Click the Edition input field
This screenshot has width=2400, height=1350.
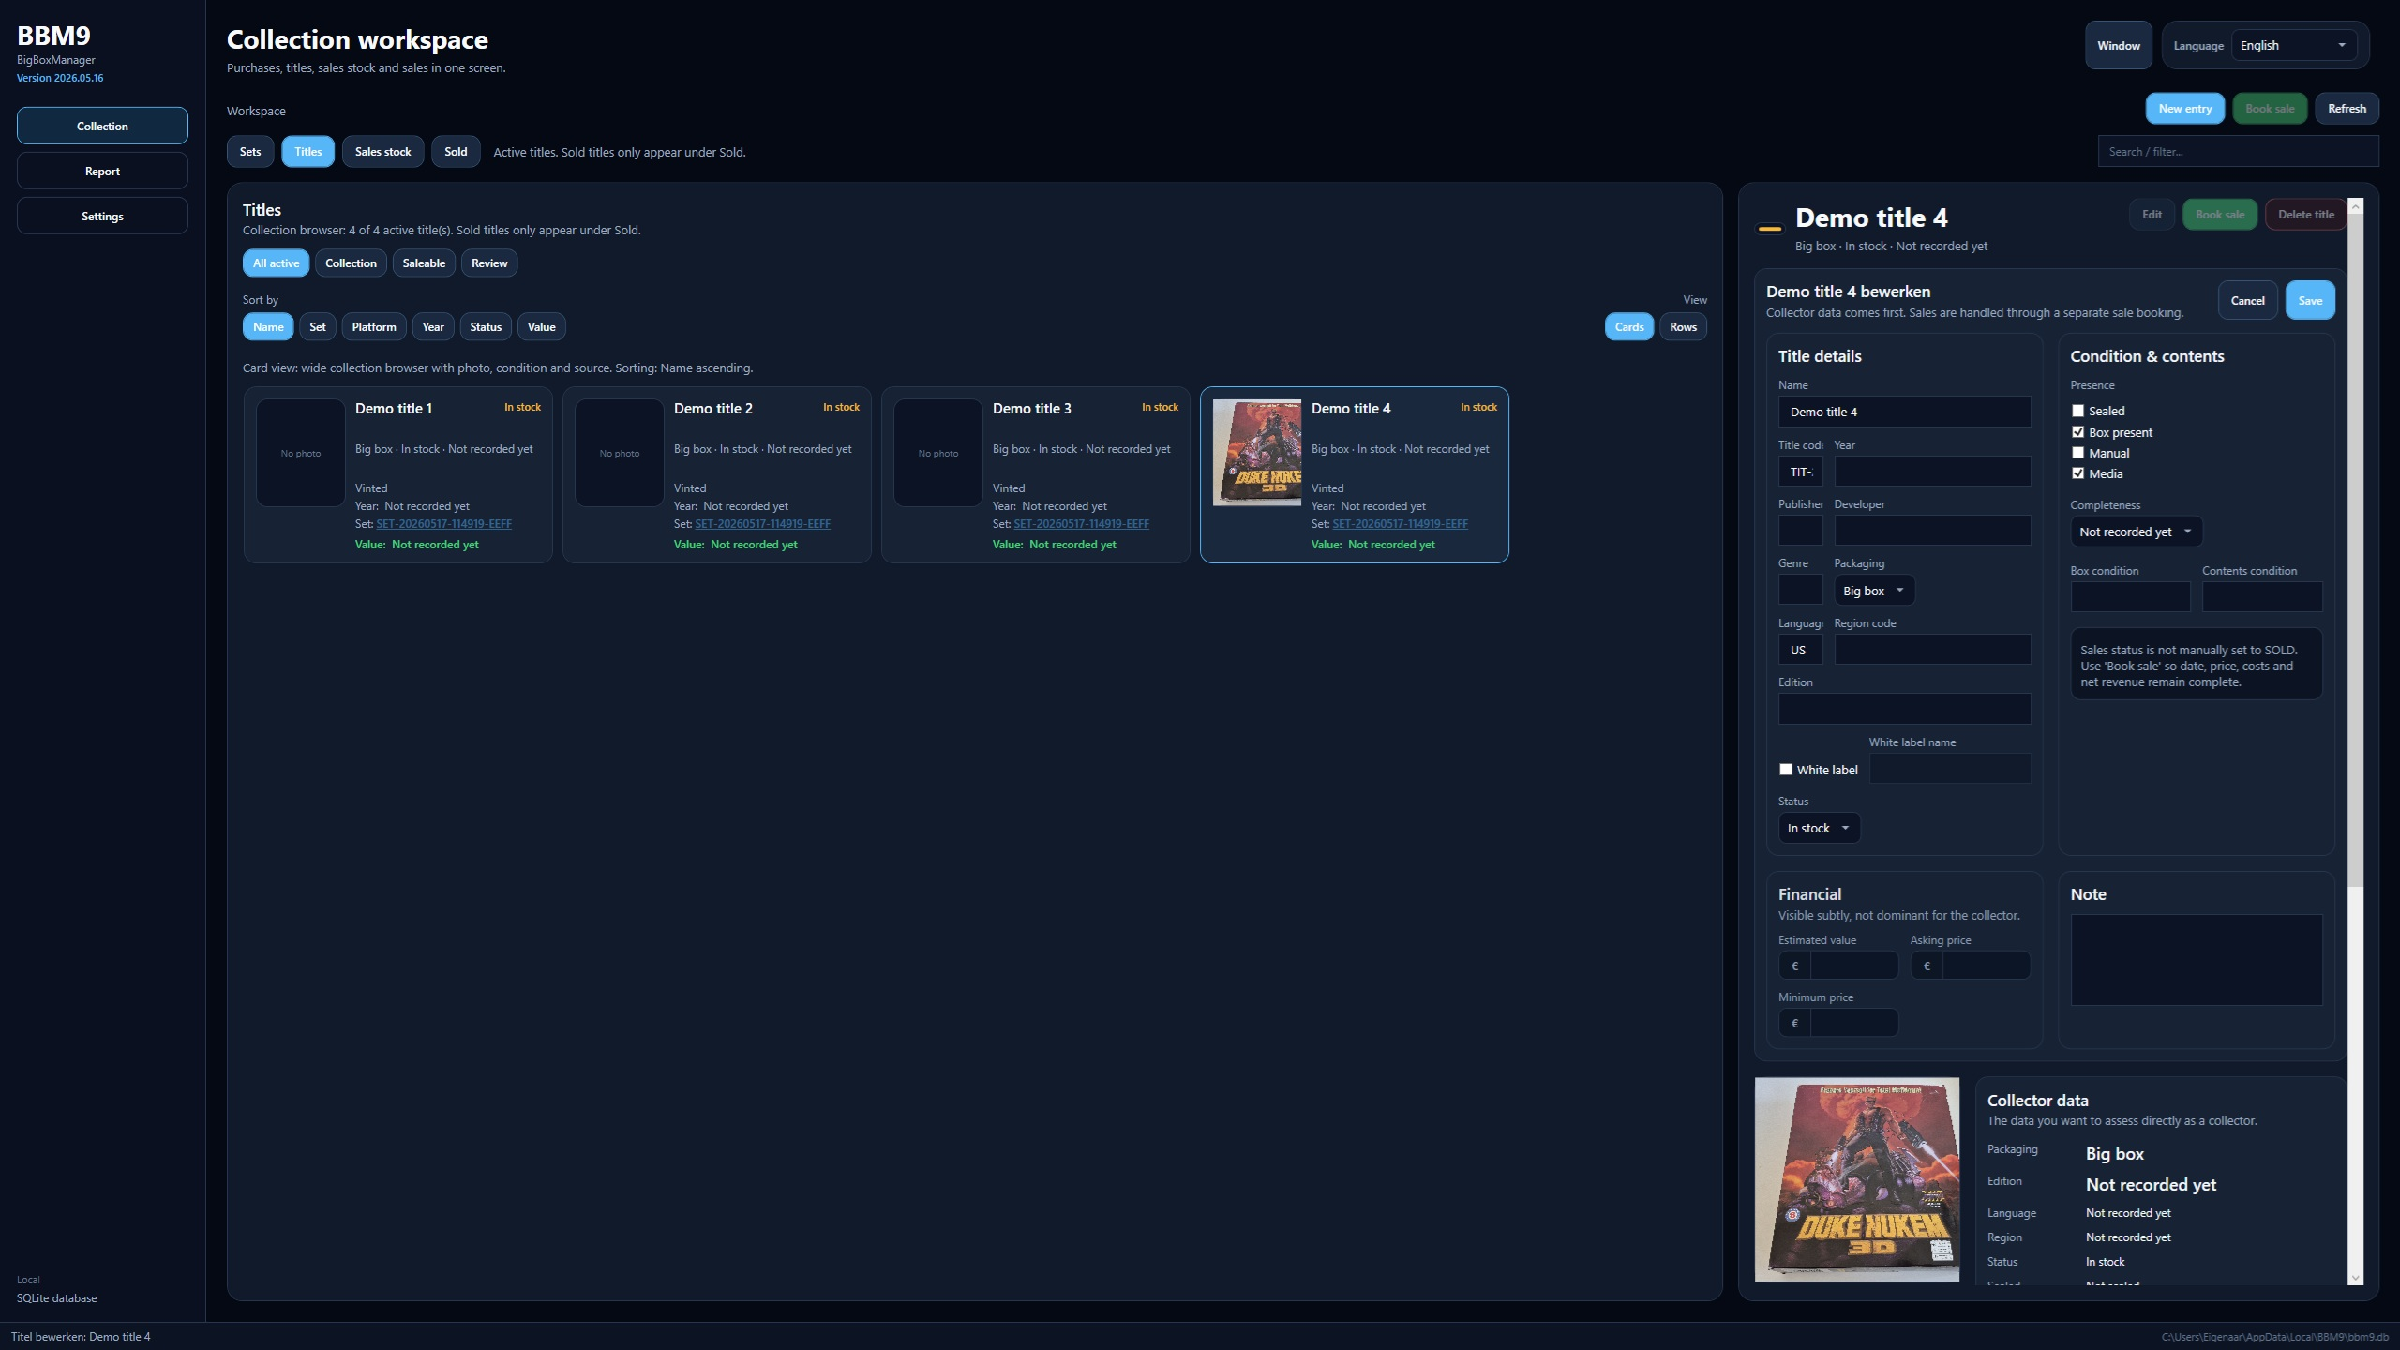[x=1904, y=709]
